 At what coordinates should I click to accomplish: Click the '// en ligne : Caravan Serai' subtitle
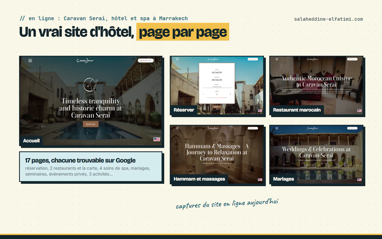click(x=104, y=18)
